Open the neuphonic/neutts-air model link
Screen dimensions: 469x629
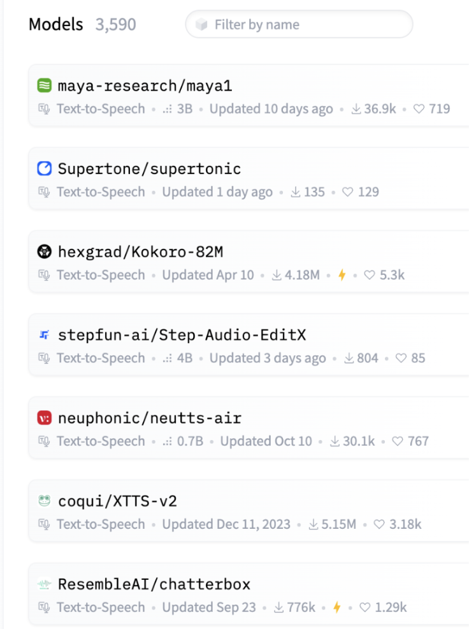[x=149, y=418]
